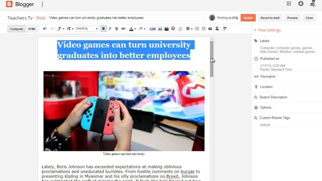Click the Permalink chain icon

[x=256, y=76]
